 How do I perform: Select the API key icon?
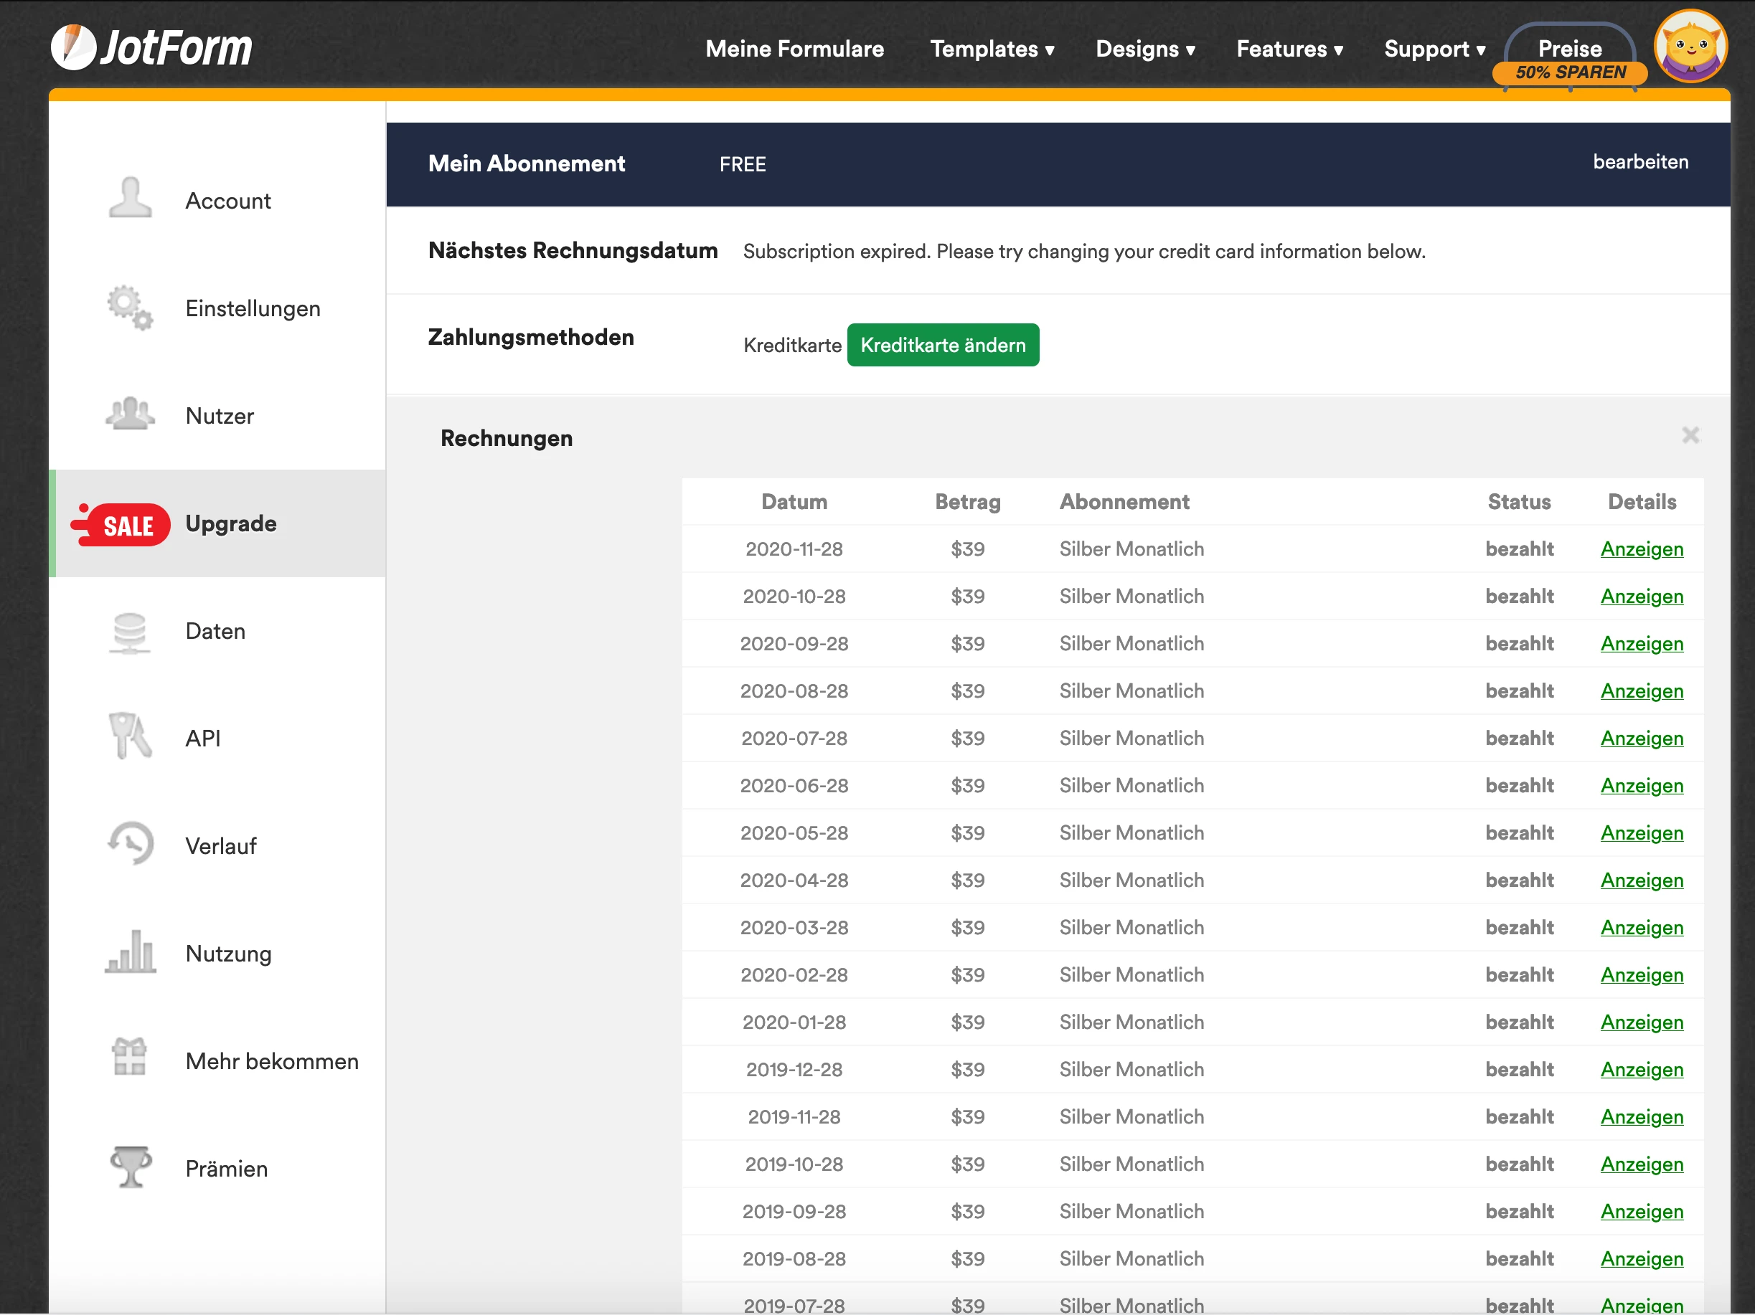[x=129, y=738]
